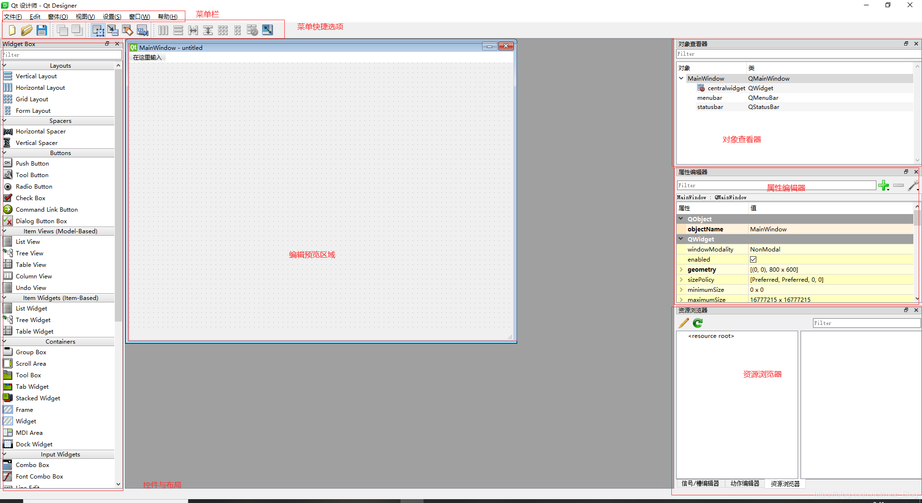The image size is (922, 503).
Task: Click the Lay Out in a Grid icon
Action: pos(223,30)
